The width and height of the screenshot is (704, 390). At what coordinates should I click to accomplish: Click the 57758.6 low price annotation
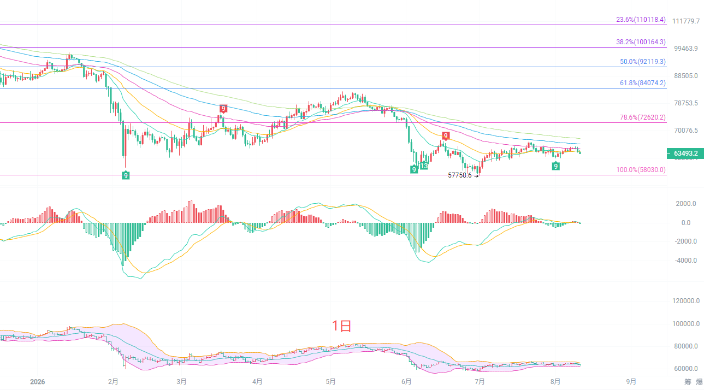pyautogui.click(x=459, y=175)
